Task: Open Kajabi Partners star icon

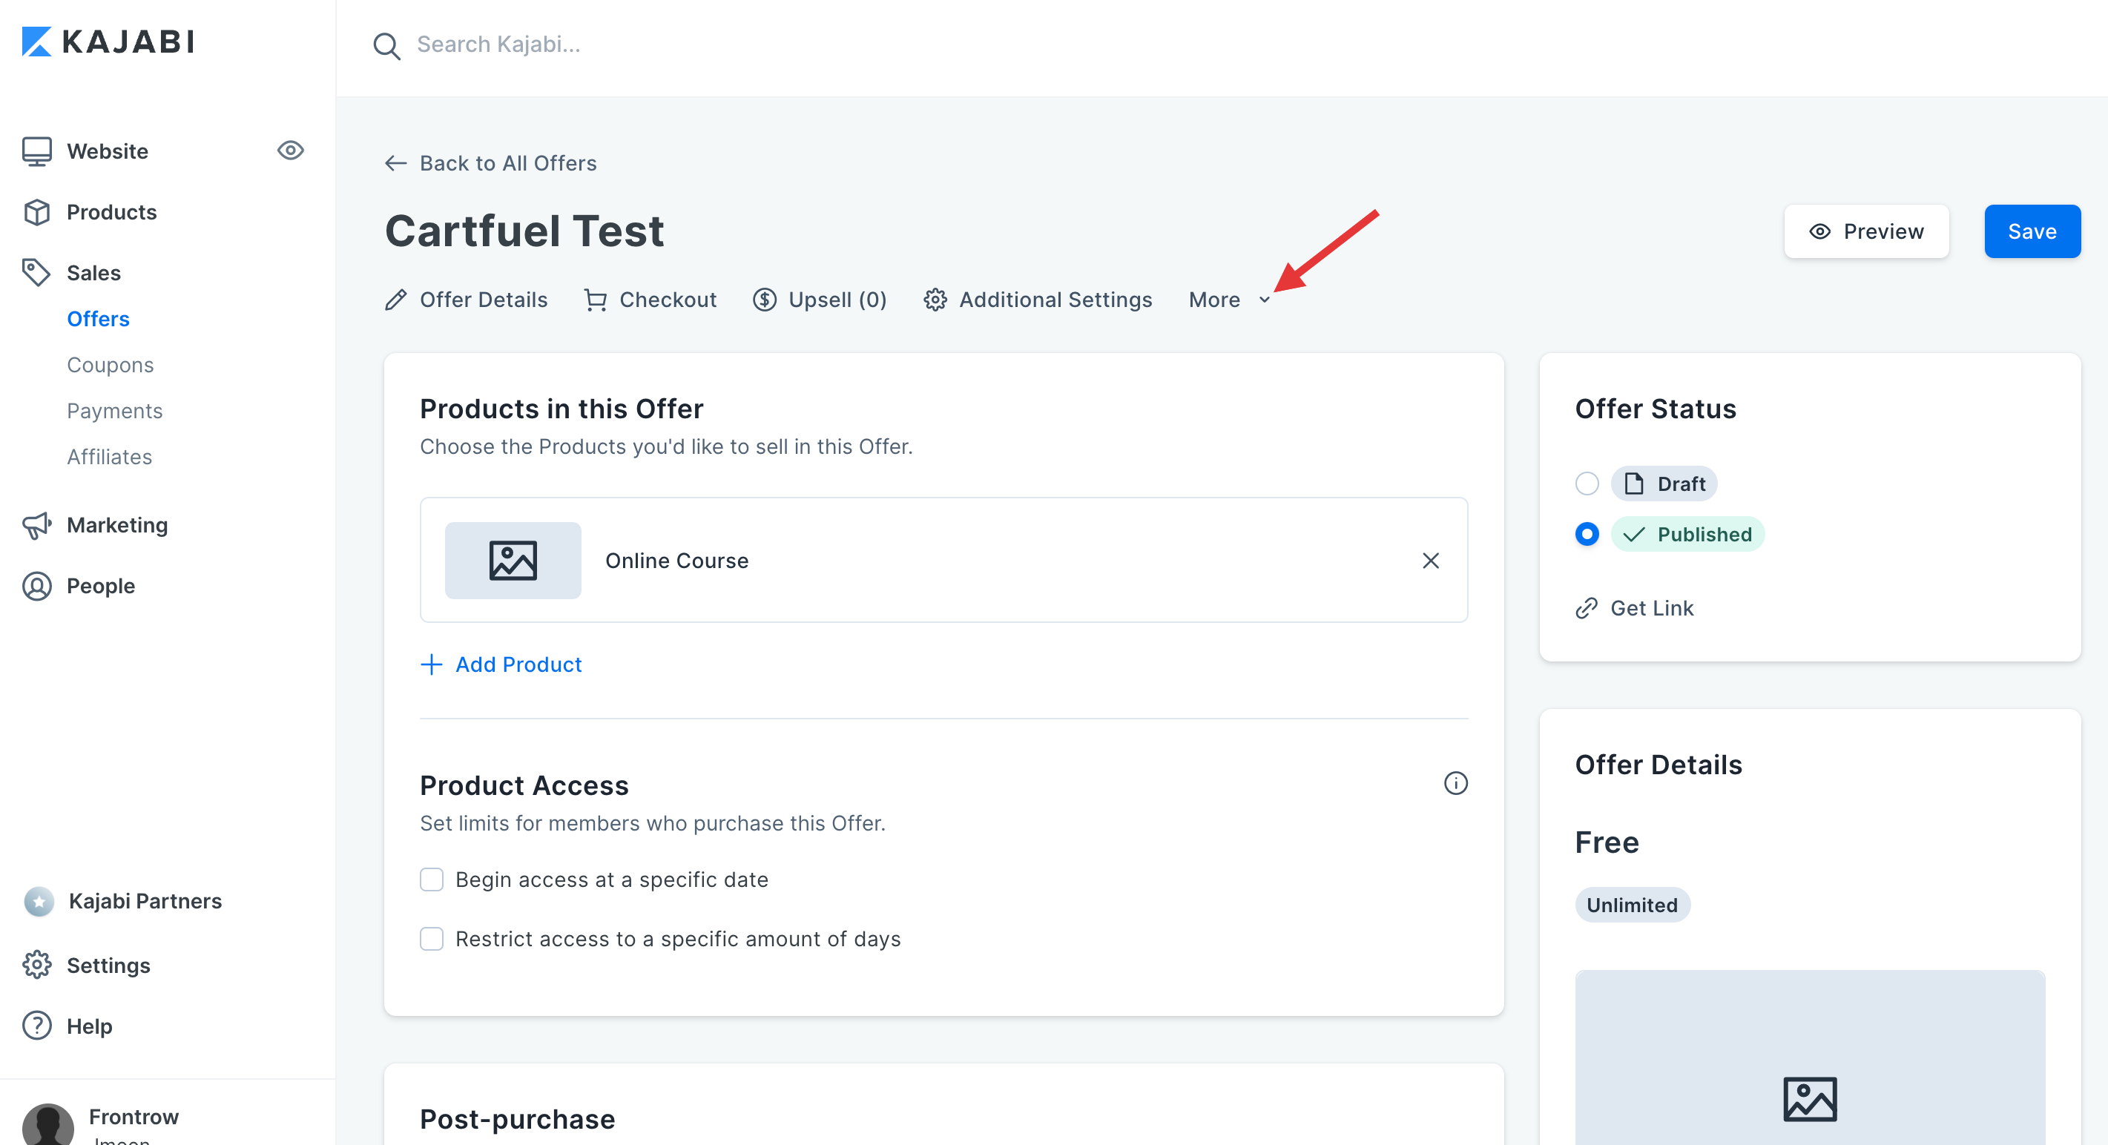Action: pyautogui.click(x=39, y=901)
